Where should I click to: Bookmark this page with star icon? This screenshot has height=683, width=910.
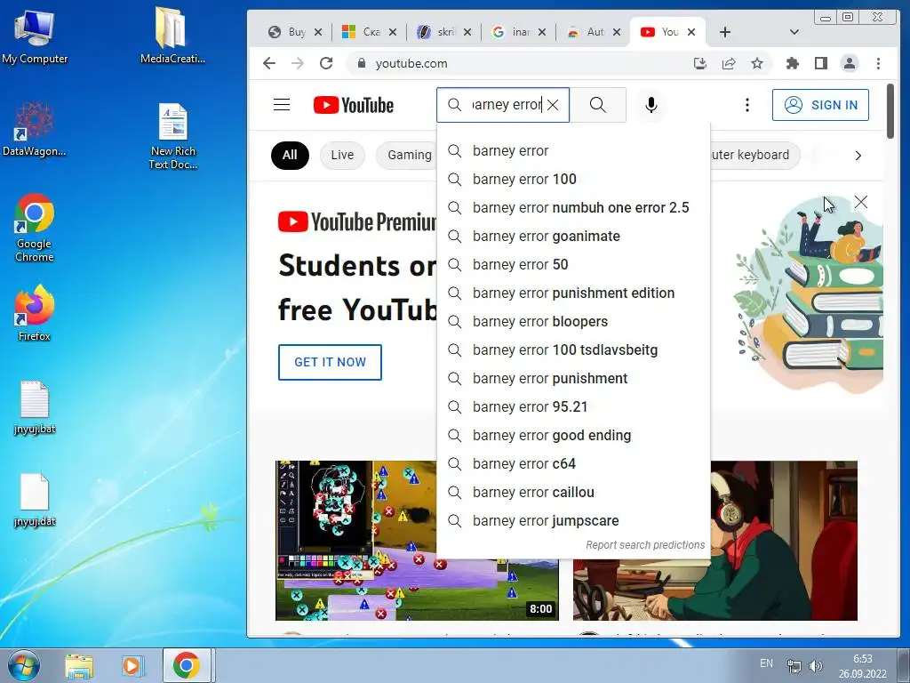coord(757,63)
